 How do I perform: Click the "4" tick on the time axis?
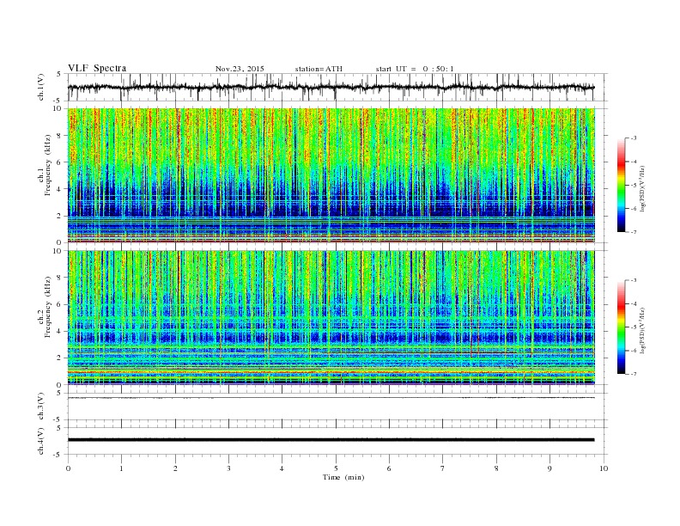282,468
